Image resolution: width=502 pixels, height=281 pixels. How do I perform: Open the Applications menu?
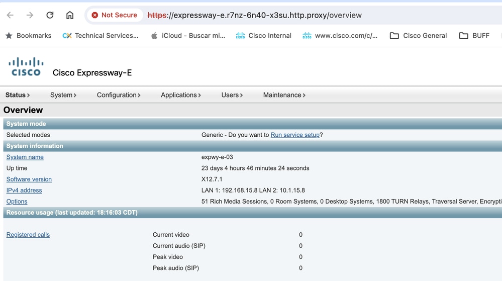[180, 95]
